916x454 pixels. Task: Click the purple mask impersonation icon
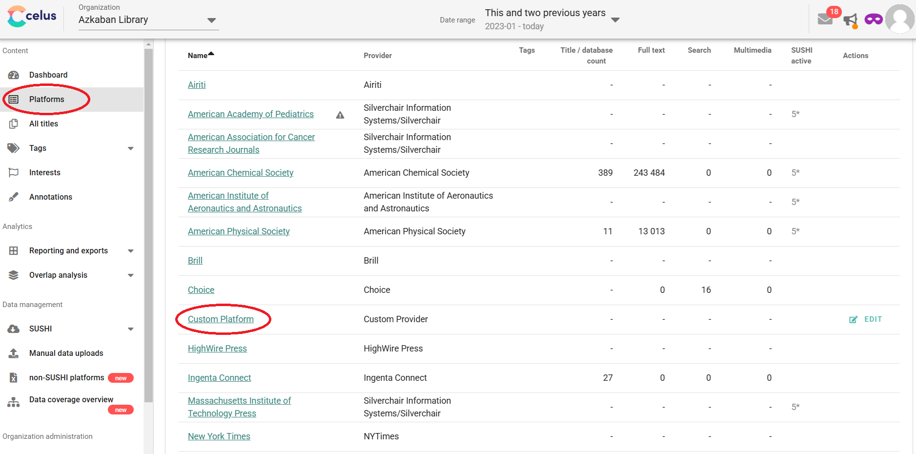point(874,20)
